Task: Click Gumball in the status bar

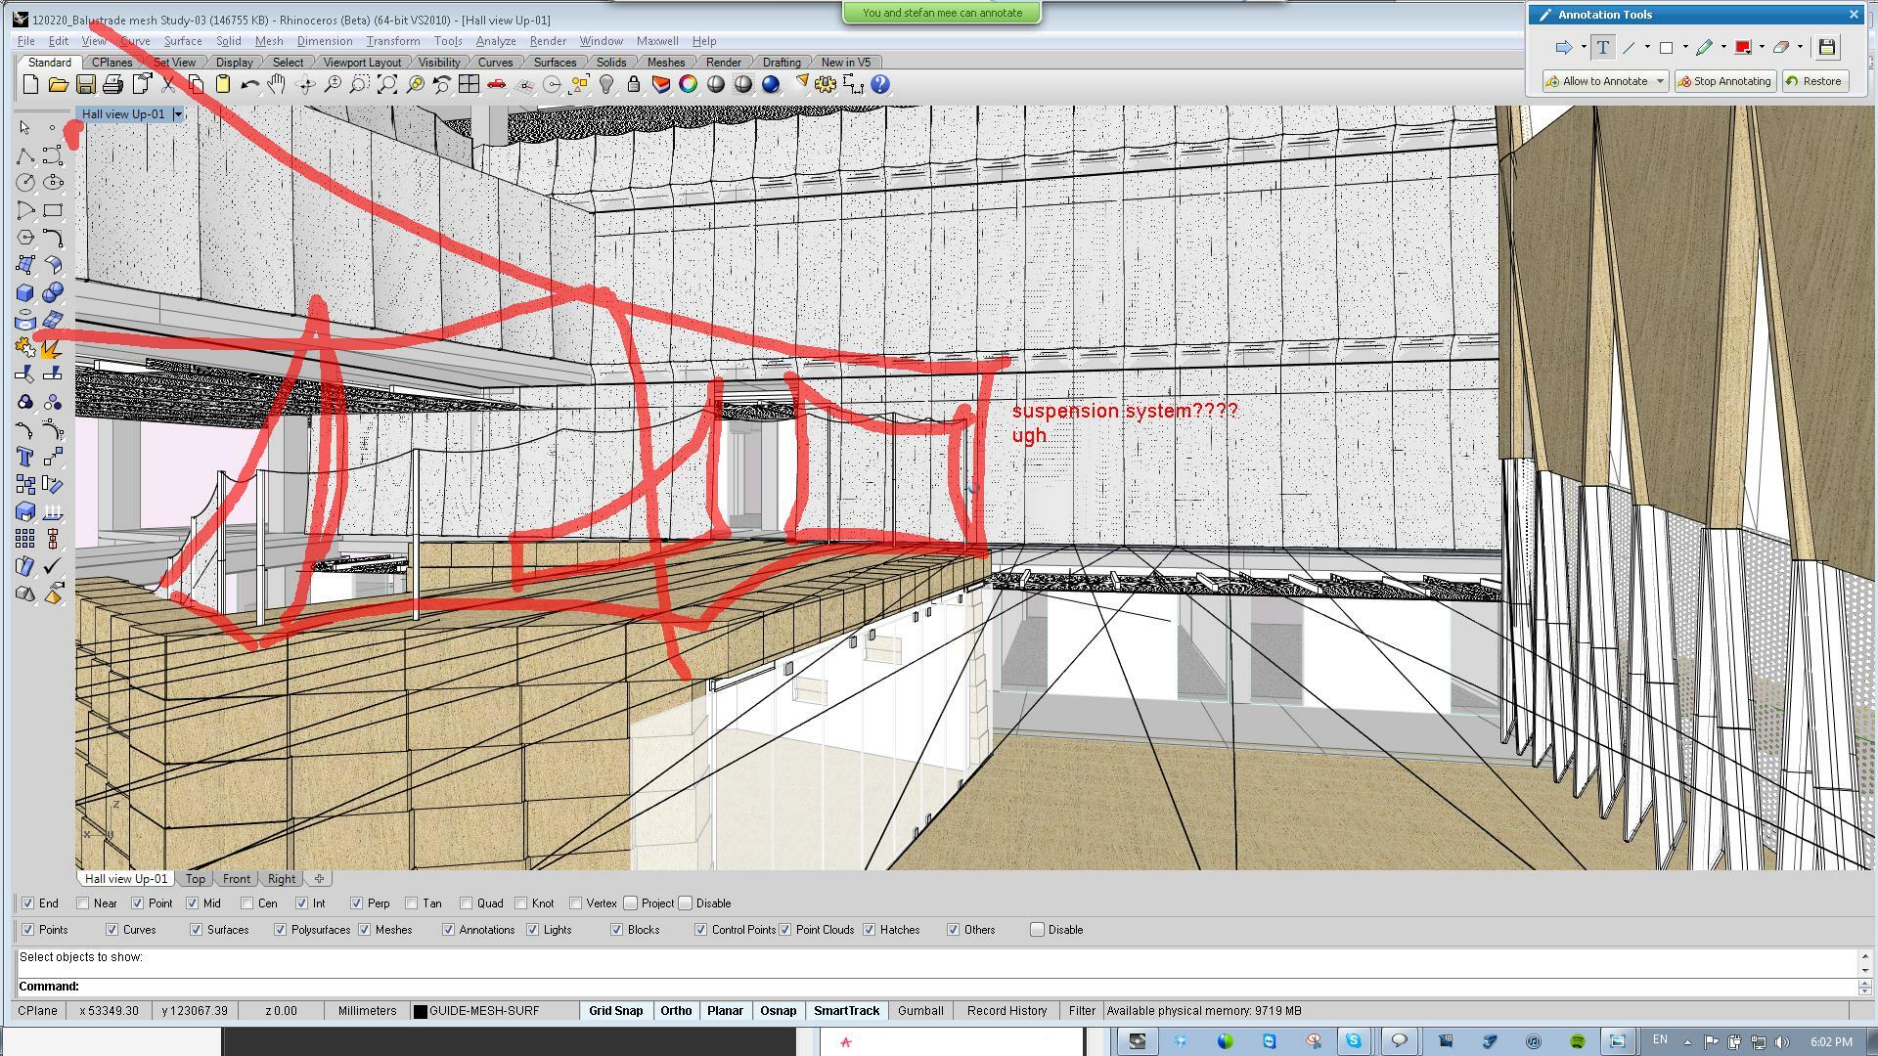Action: coord(920,1011)
